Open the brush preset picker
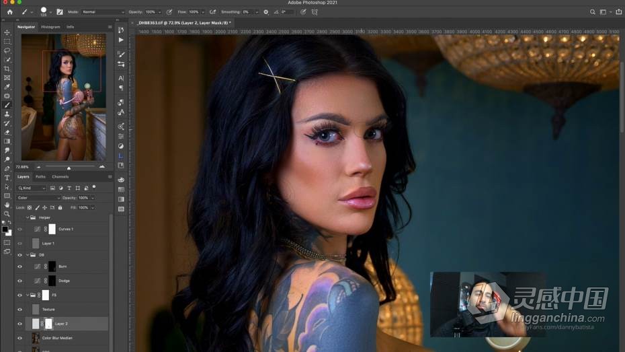 (46, 12)
